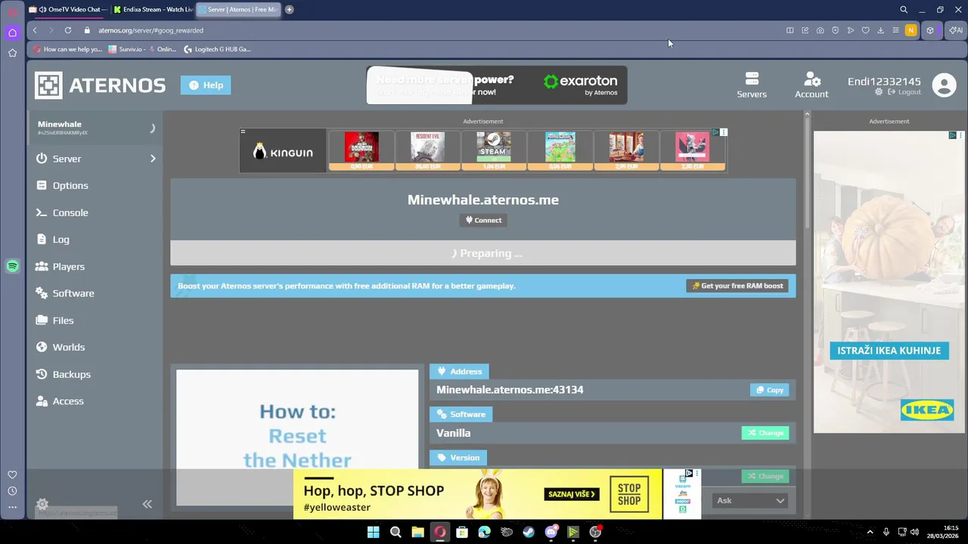The width and height of the screenshot is (968, 544).
Task: Reload the current page
Action: point(68,30)
